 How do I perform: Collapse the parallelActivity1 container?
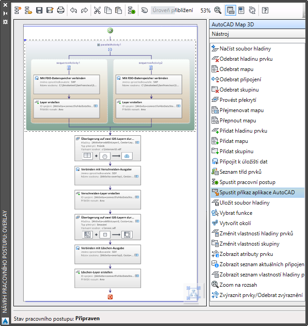[x=99, y=45]
